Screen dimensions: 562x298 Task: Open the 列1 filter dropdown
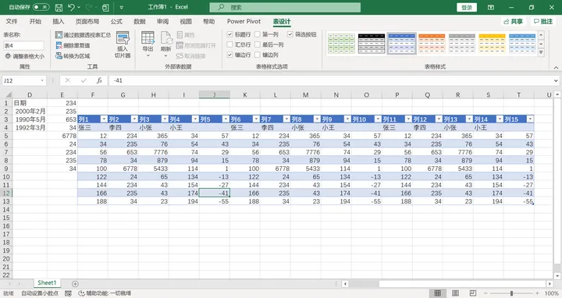pos(104,119)
